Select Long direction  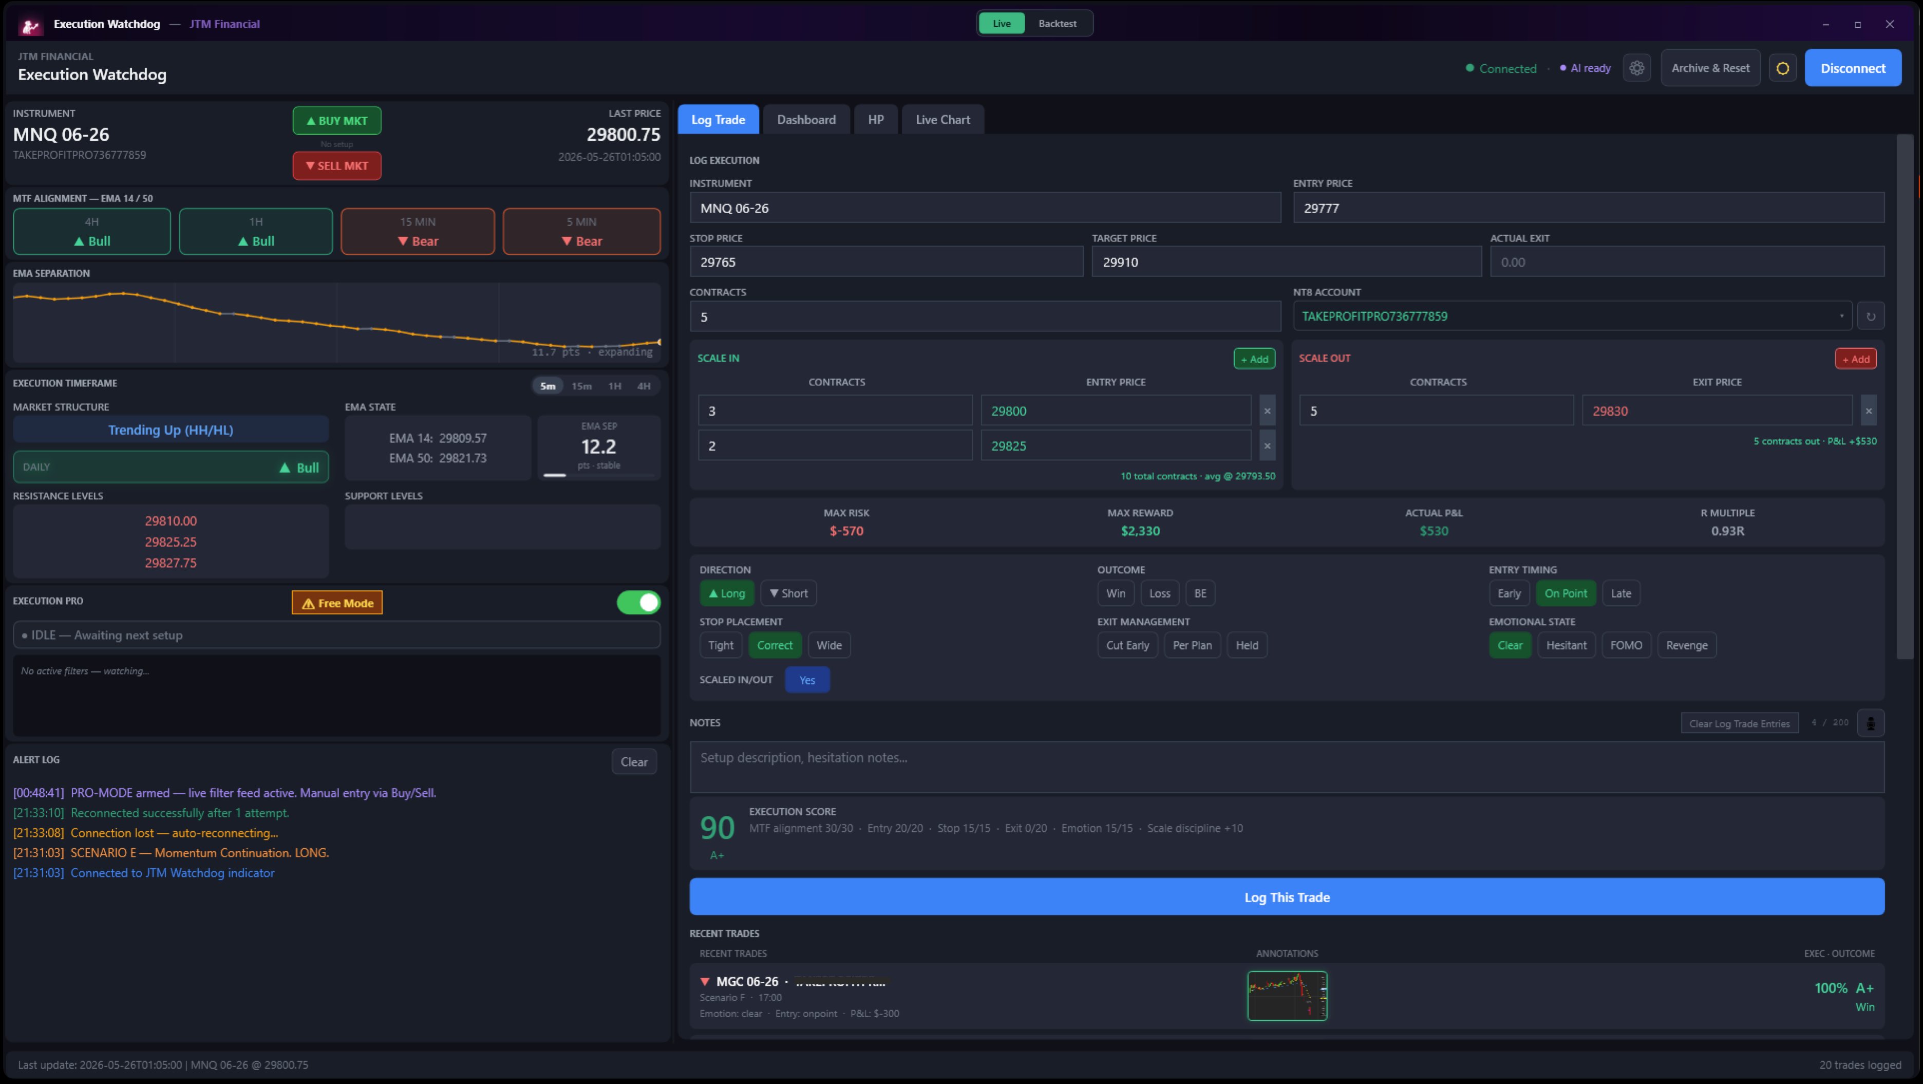[x=726, y=593]
